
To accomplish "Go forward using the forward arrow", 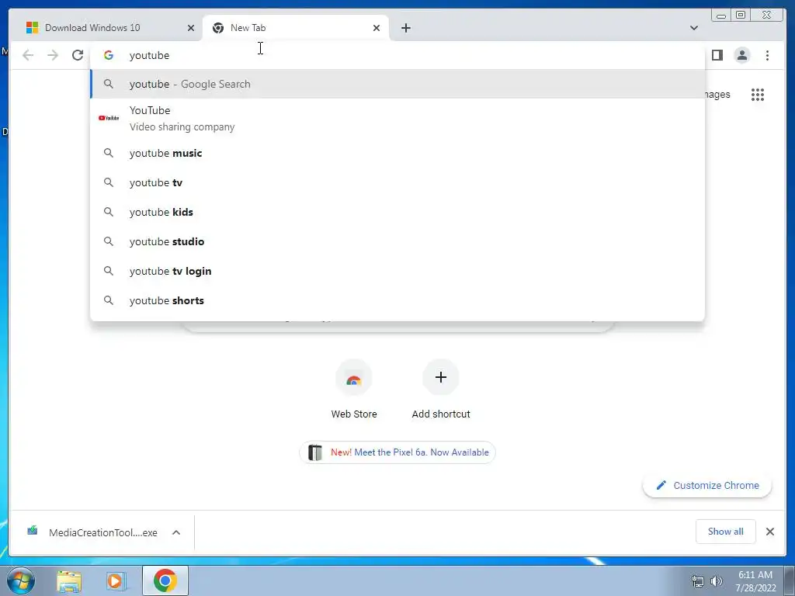I will (53, 55).
